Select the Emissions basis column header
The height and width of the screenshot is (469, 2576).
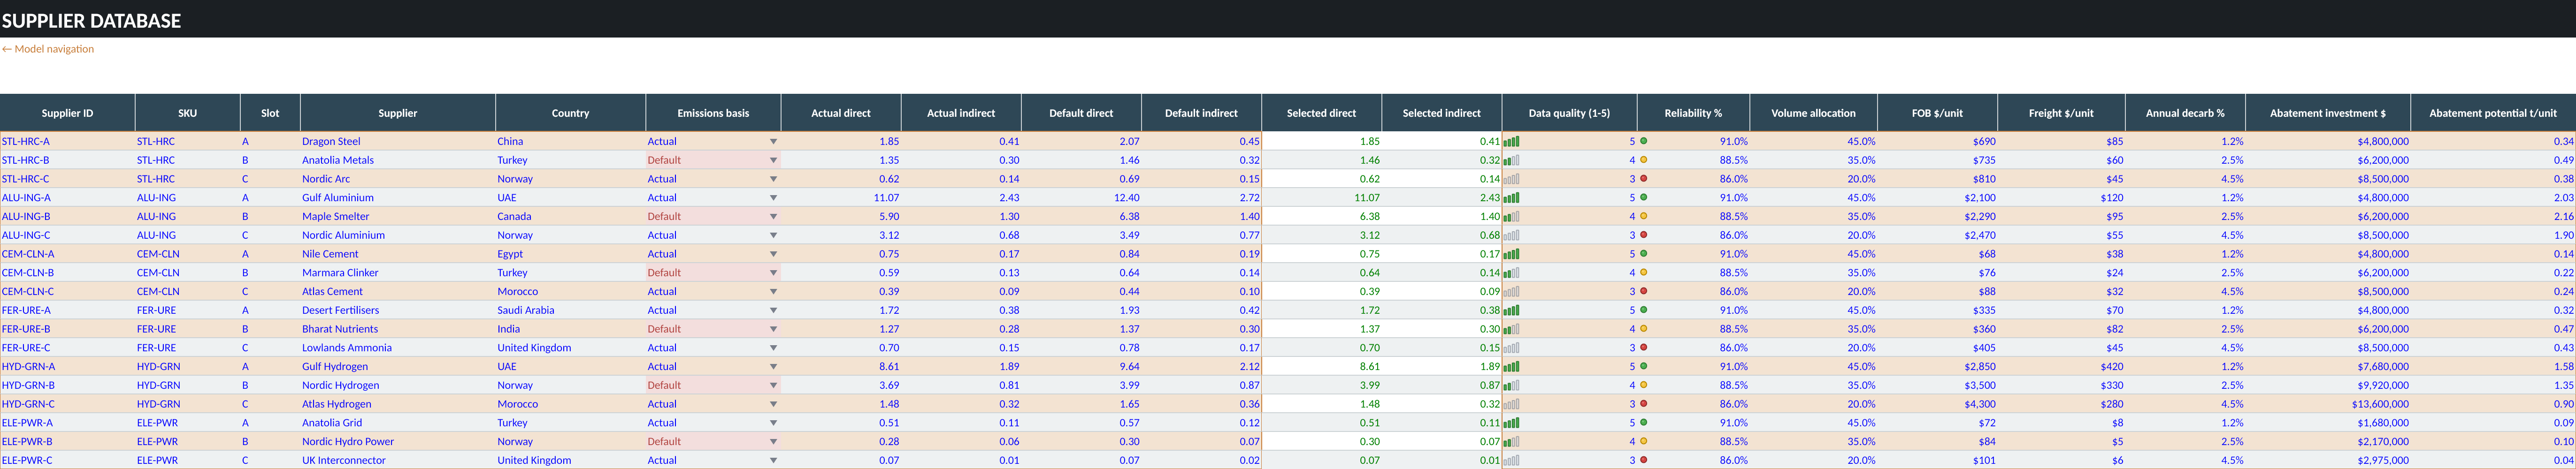tap(713, 113)
